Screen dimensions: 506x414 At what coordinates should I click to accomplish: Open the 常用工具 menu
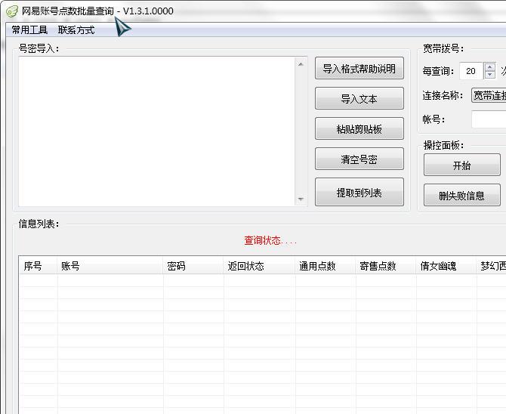coord(29,30)
